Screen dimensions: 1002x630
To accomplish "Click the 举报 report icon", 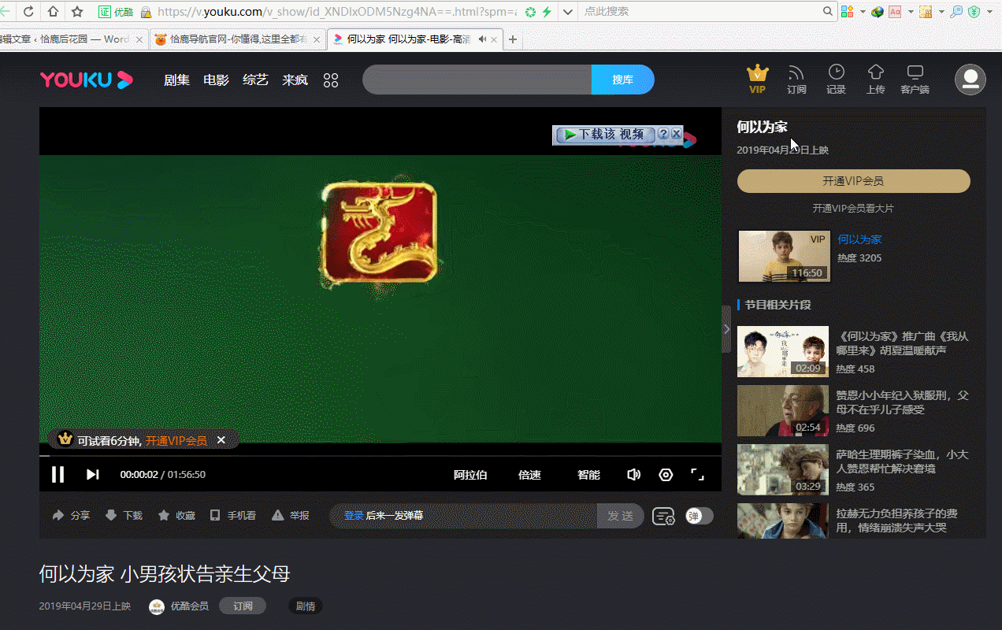I will (290, 515).
